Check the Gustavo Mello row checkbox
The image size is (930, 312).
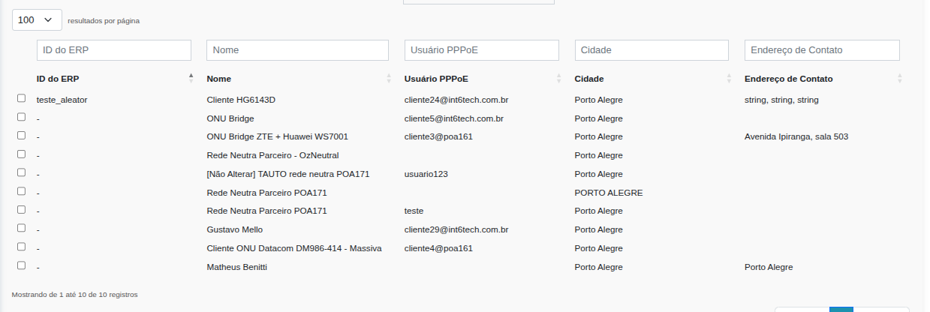tap(22, 228)
